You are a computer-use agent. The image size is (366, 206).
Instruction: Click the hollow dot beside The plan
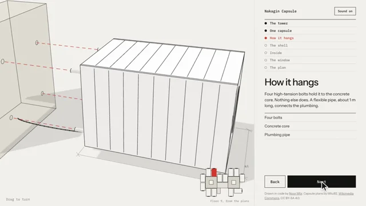click(265, 68)
